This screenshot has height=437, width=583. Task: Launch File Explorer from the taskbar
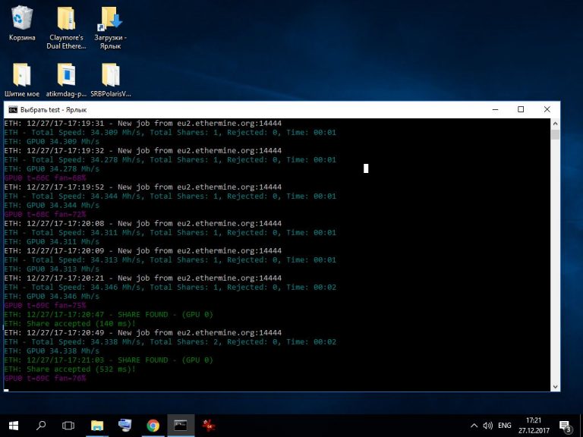[x=97, y=425]
